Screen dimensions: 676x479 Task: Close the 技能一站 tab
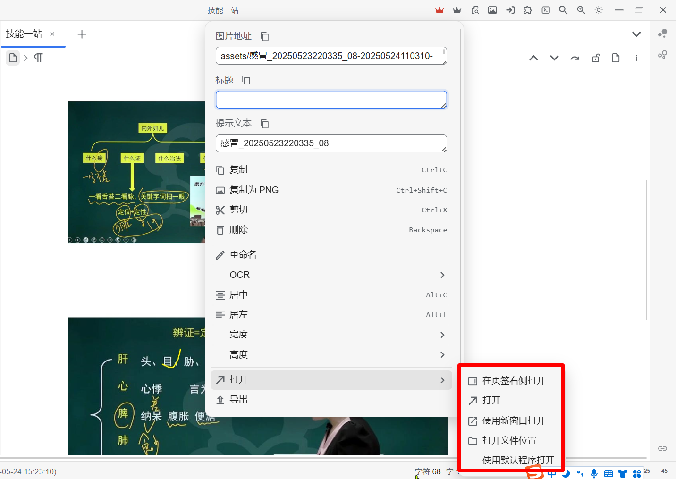[x=52, y=34]
